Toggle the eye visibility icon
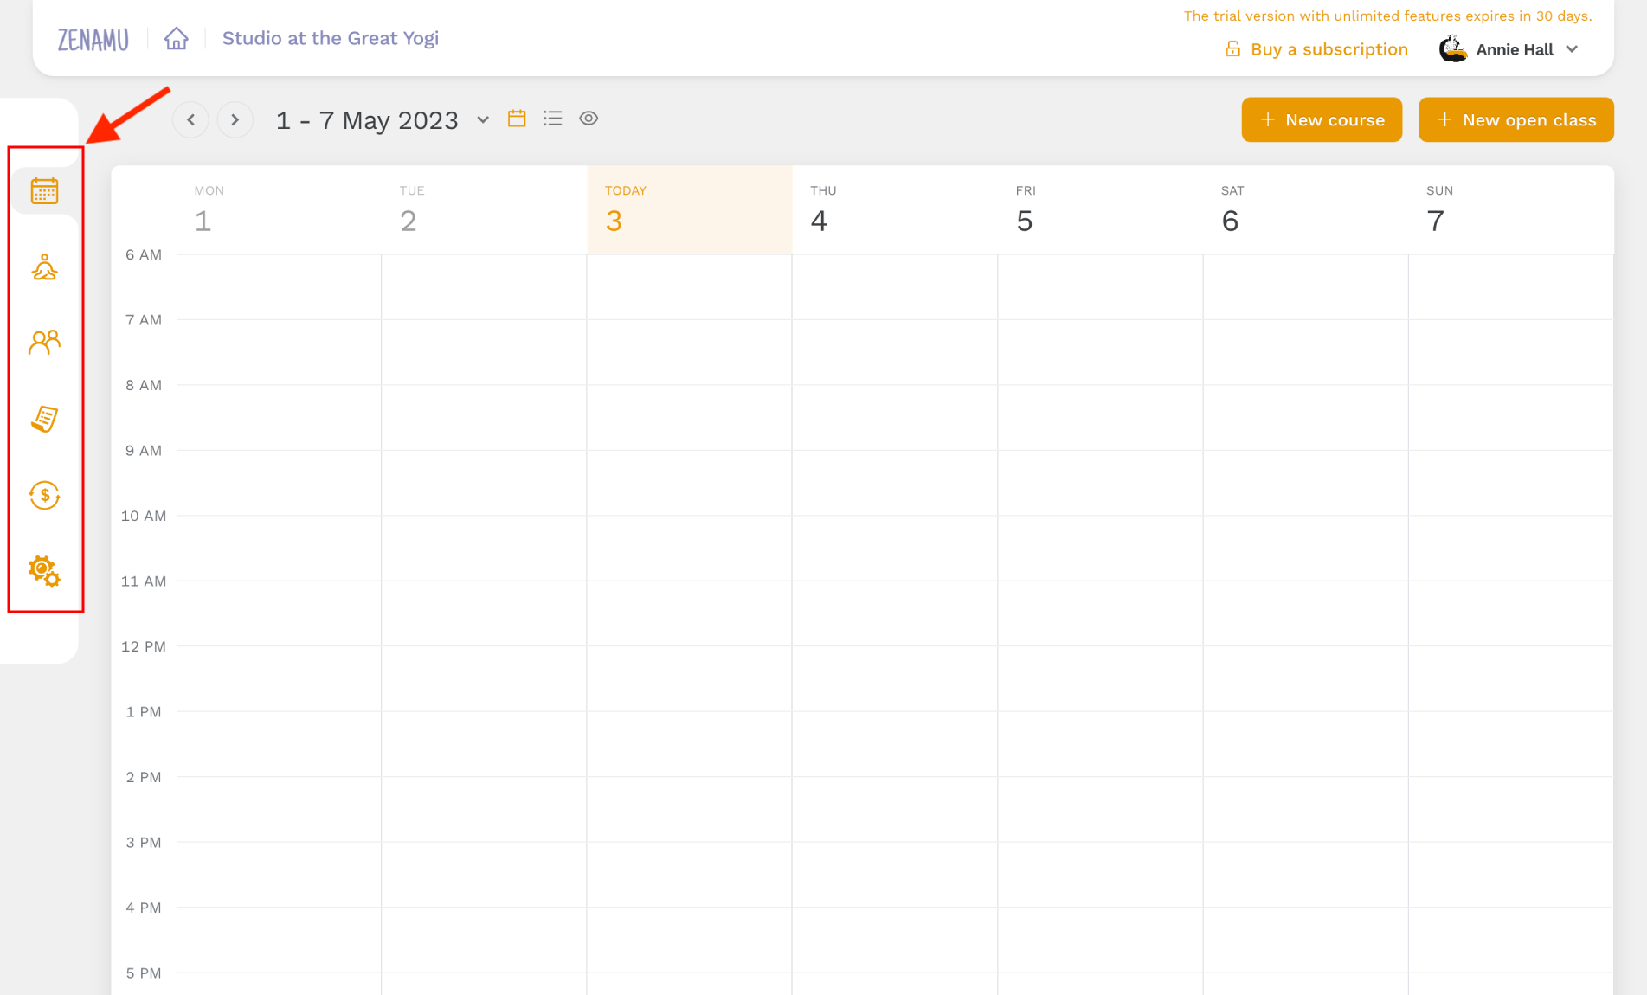Image resolution: width=1647 pixels, height=995 pixels. click(x=589, y=119)
